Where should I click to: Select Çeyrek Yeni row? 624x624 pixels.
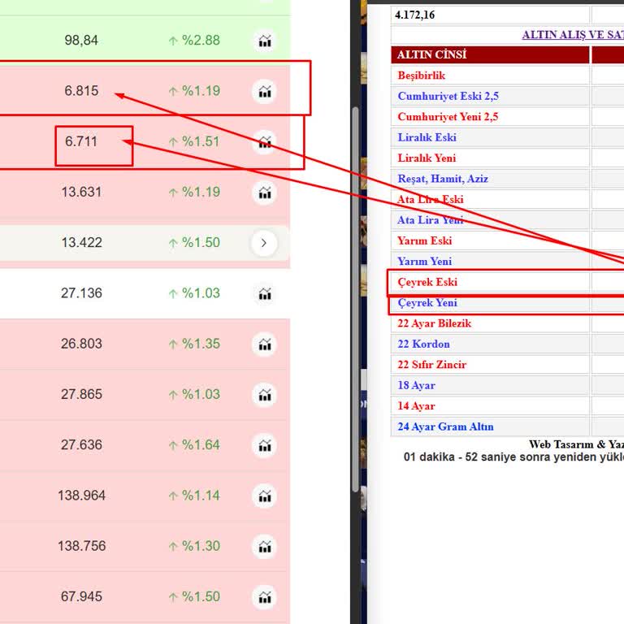tap(507, 303)
